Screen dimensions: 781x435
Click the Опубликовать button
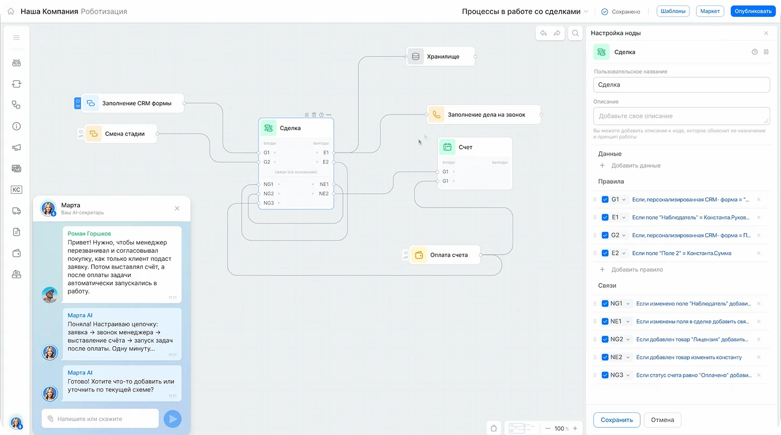(x=753, y=11)
